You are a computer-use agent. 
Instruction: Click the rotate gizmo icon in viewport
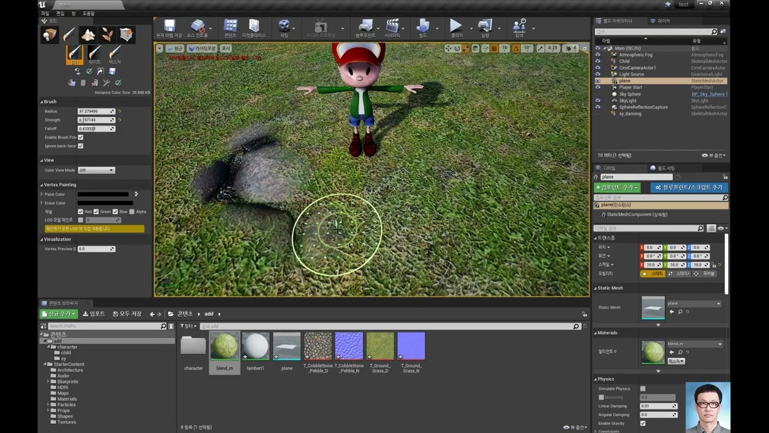457,48
